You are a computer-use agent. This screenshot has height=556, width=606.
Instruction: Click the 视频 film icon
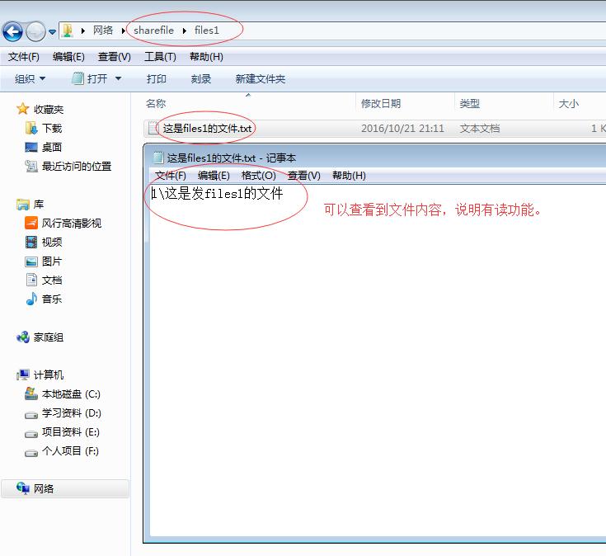pyautogui.click(x=31, y=242)
